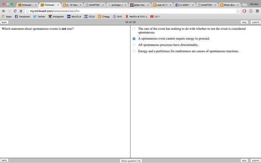Click the bottom 'submit' button

click(x=255, y=160)
